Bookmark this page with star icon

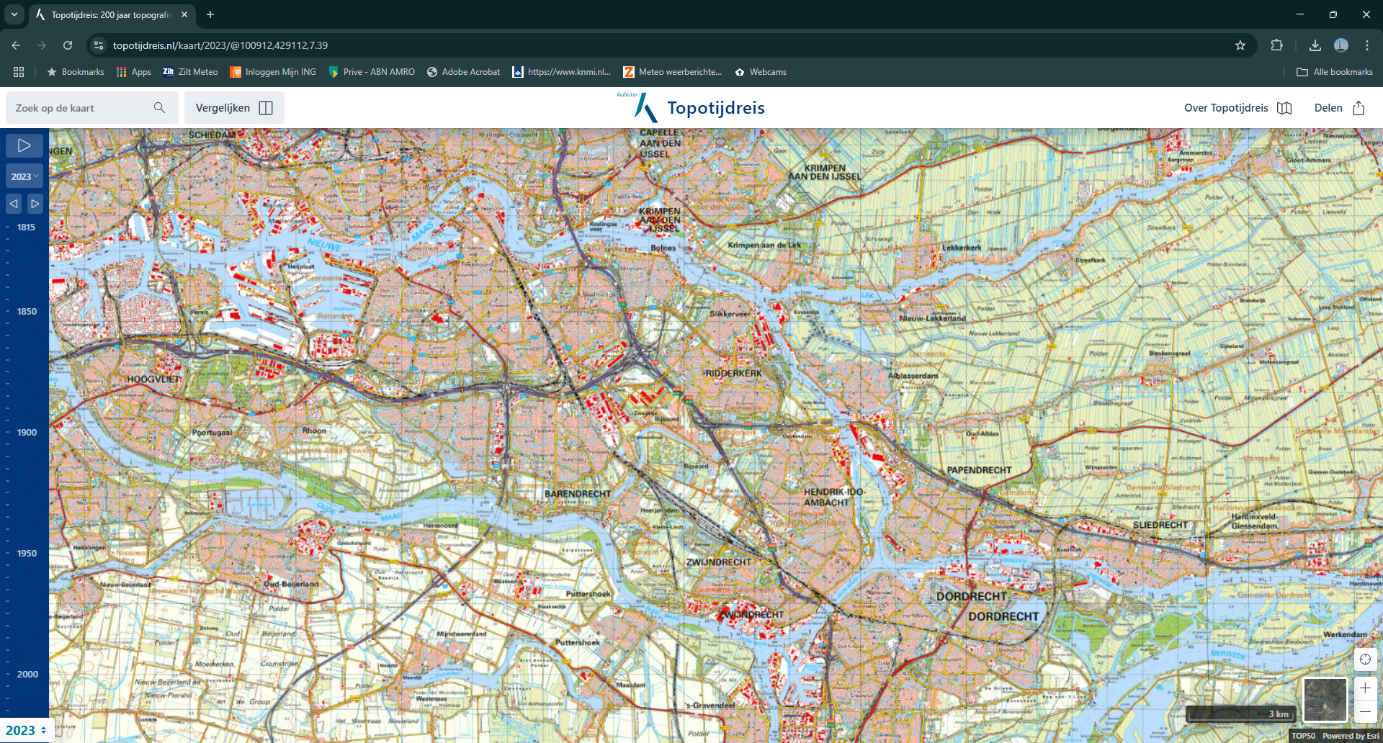[x=1240, y=45]
